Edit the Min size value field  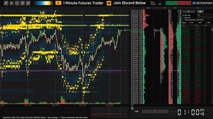point(205,15)
